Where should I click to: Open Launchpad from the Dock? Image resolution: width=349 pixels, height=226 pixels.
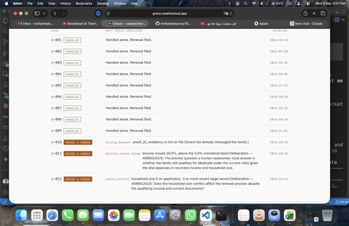[x=37, y=215]
